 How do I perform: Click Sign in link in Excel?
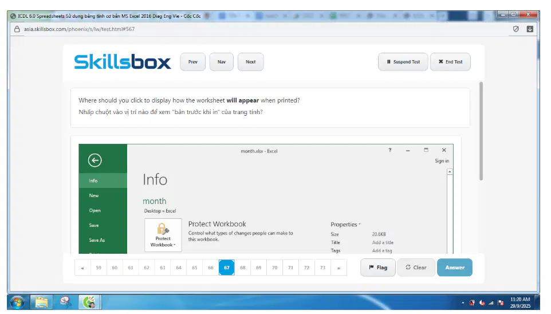[x=442, y=160]
